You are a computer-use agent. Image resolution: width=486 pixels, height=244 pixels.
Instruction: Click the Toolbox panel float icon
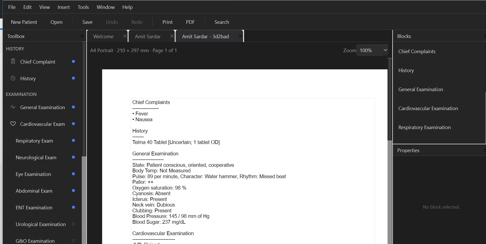point(82,36)
